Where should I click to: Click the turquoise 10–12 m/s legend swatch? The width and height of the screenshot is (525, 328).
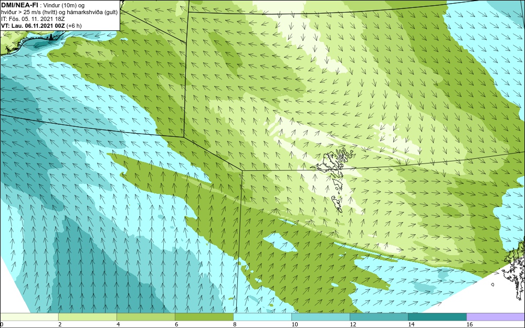click(320, 316)
